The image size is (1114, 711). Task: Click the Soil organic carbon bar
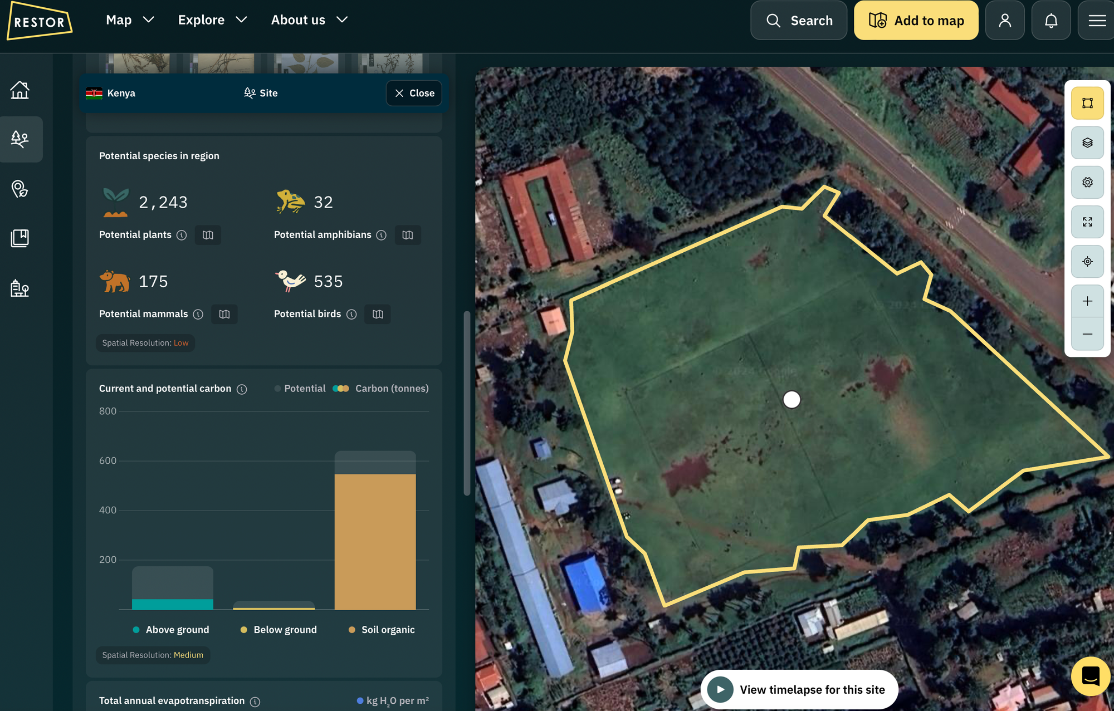point(375,540)
